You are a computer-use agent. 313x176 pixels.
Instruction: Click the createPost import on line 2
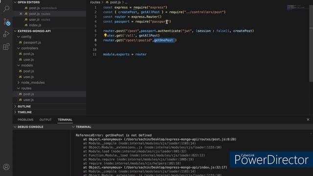(128, 12)
